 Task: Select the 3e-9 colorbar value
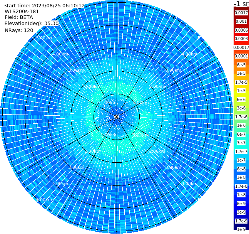241,212
